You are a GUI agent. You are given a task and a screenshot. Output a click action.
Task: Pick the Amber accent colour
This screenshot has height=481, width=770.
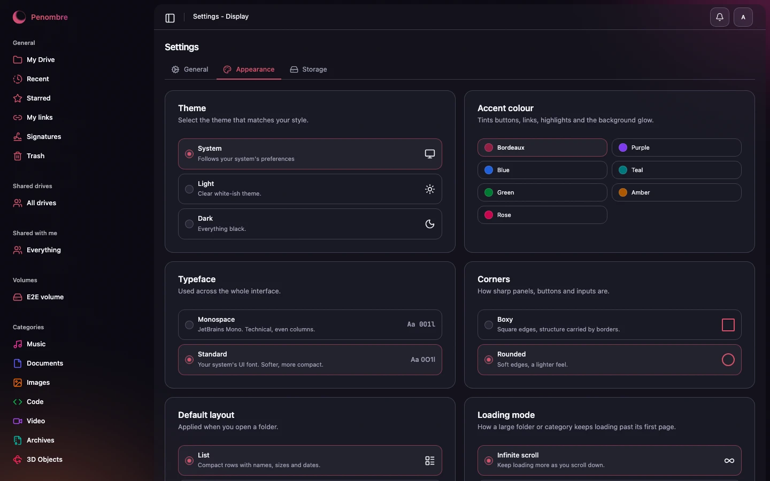676,192
